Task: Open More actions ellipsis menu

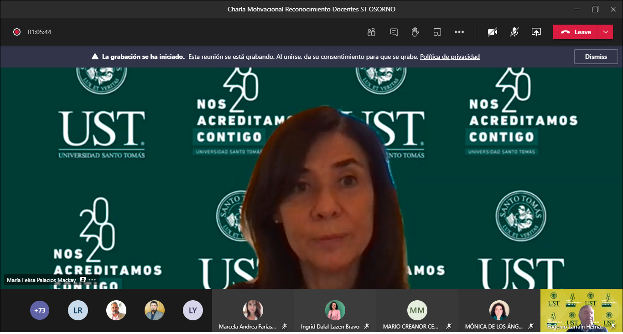Action: [459, 32]
